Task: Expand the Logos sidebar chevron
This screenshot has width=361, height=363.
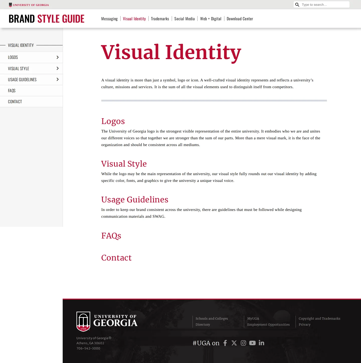Action: [x=57, y=57]
